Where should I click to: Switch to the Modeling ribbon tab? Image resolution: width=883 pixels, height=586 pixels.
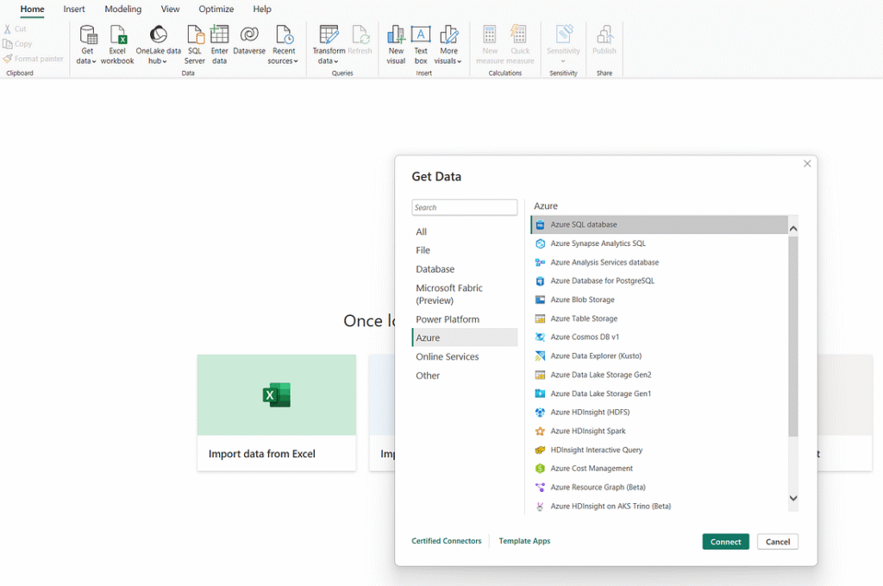click(122, 9)
